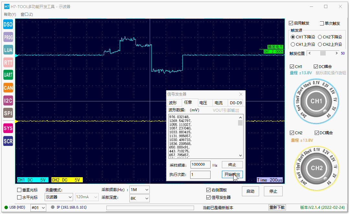Open the SYS system settings icon
This screenshot has width=349, height=214.
pos(8,128)
